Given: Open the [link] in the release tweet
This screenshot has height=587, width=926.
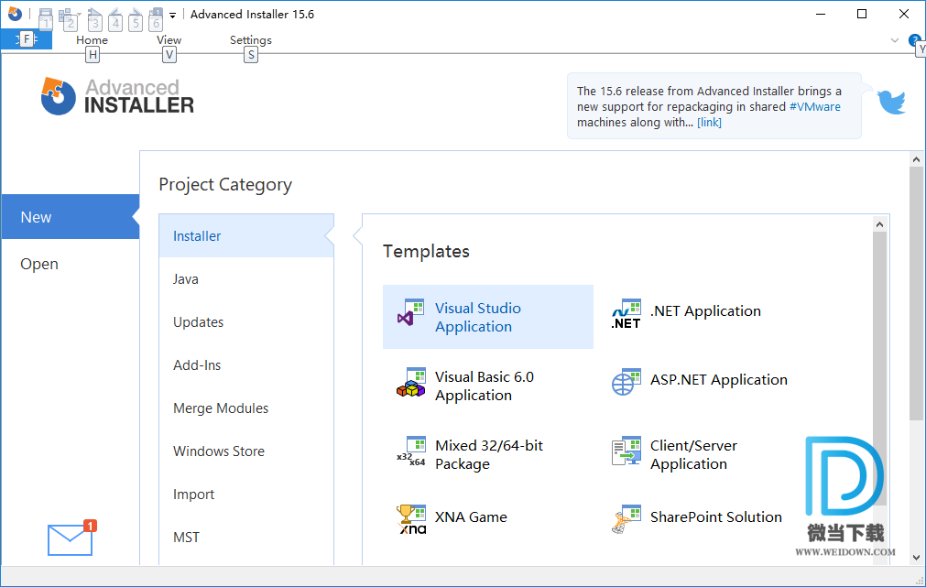Looking at the screenshot, I should (x=709, y=122).
